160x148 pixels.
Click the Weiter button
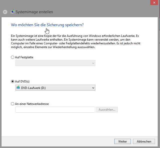(x=123, y=141)
